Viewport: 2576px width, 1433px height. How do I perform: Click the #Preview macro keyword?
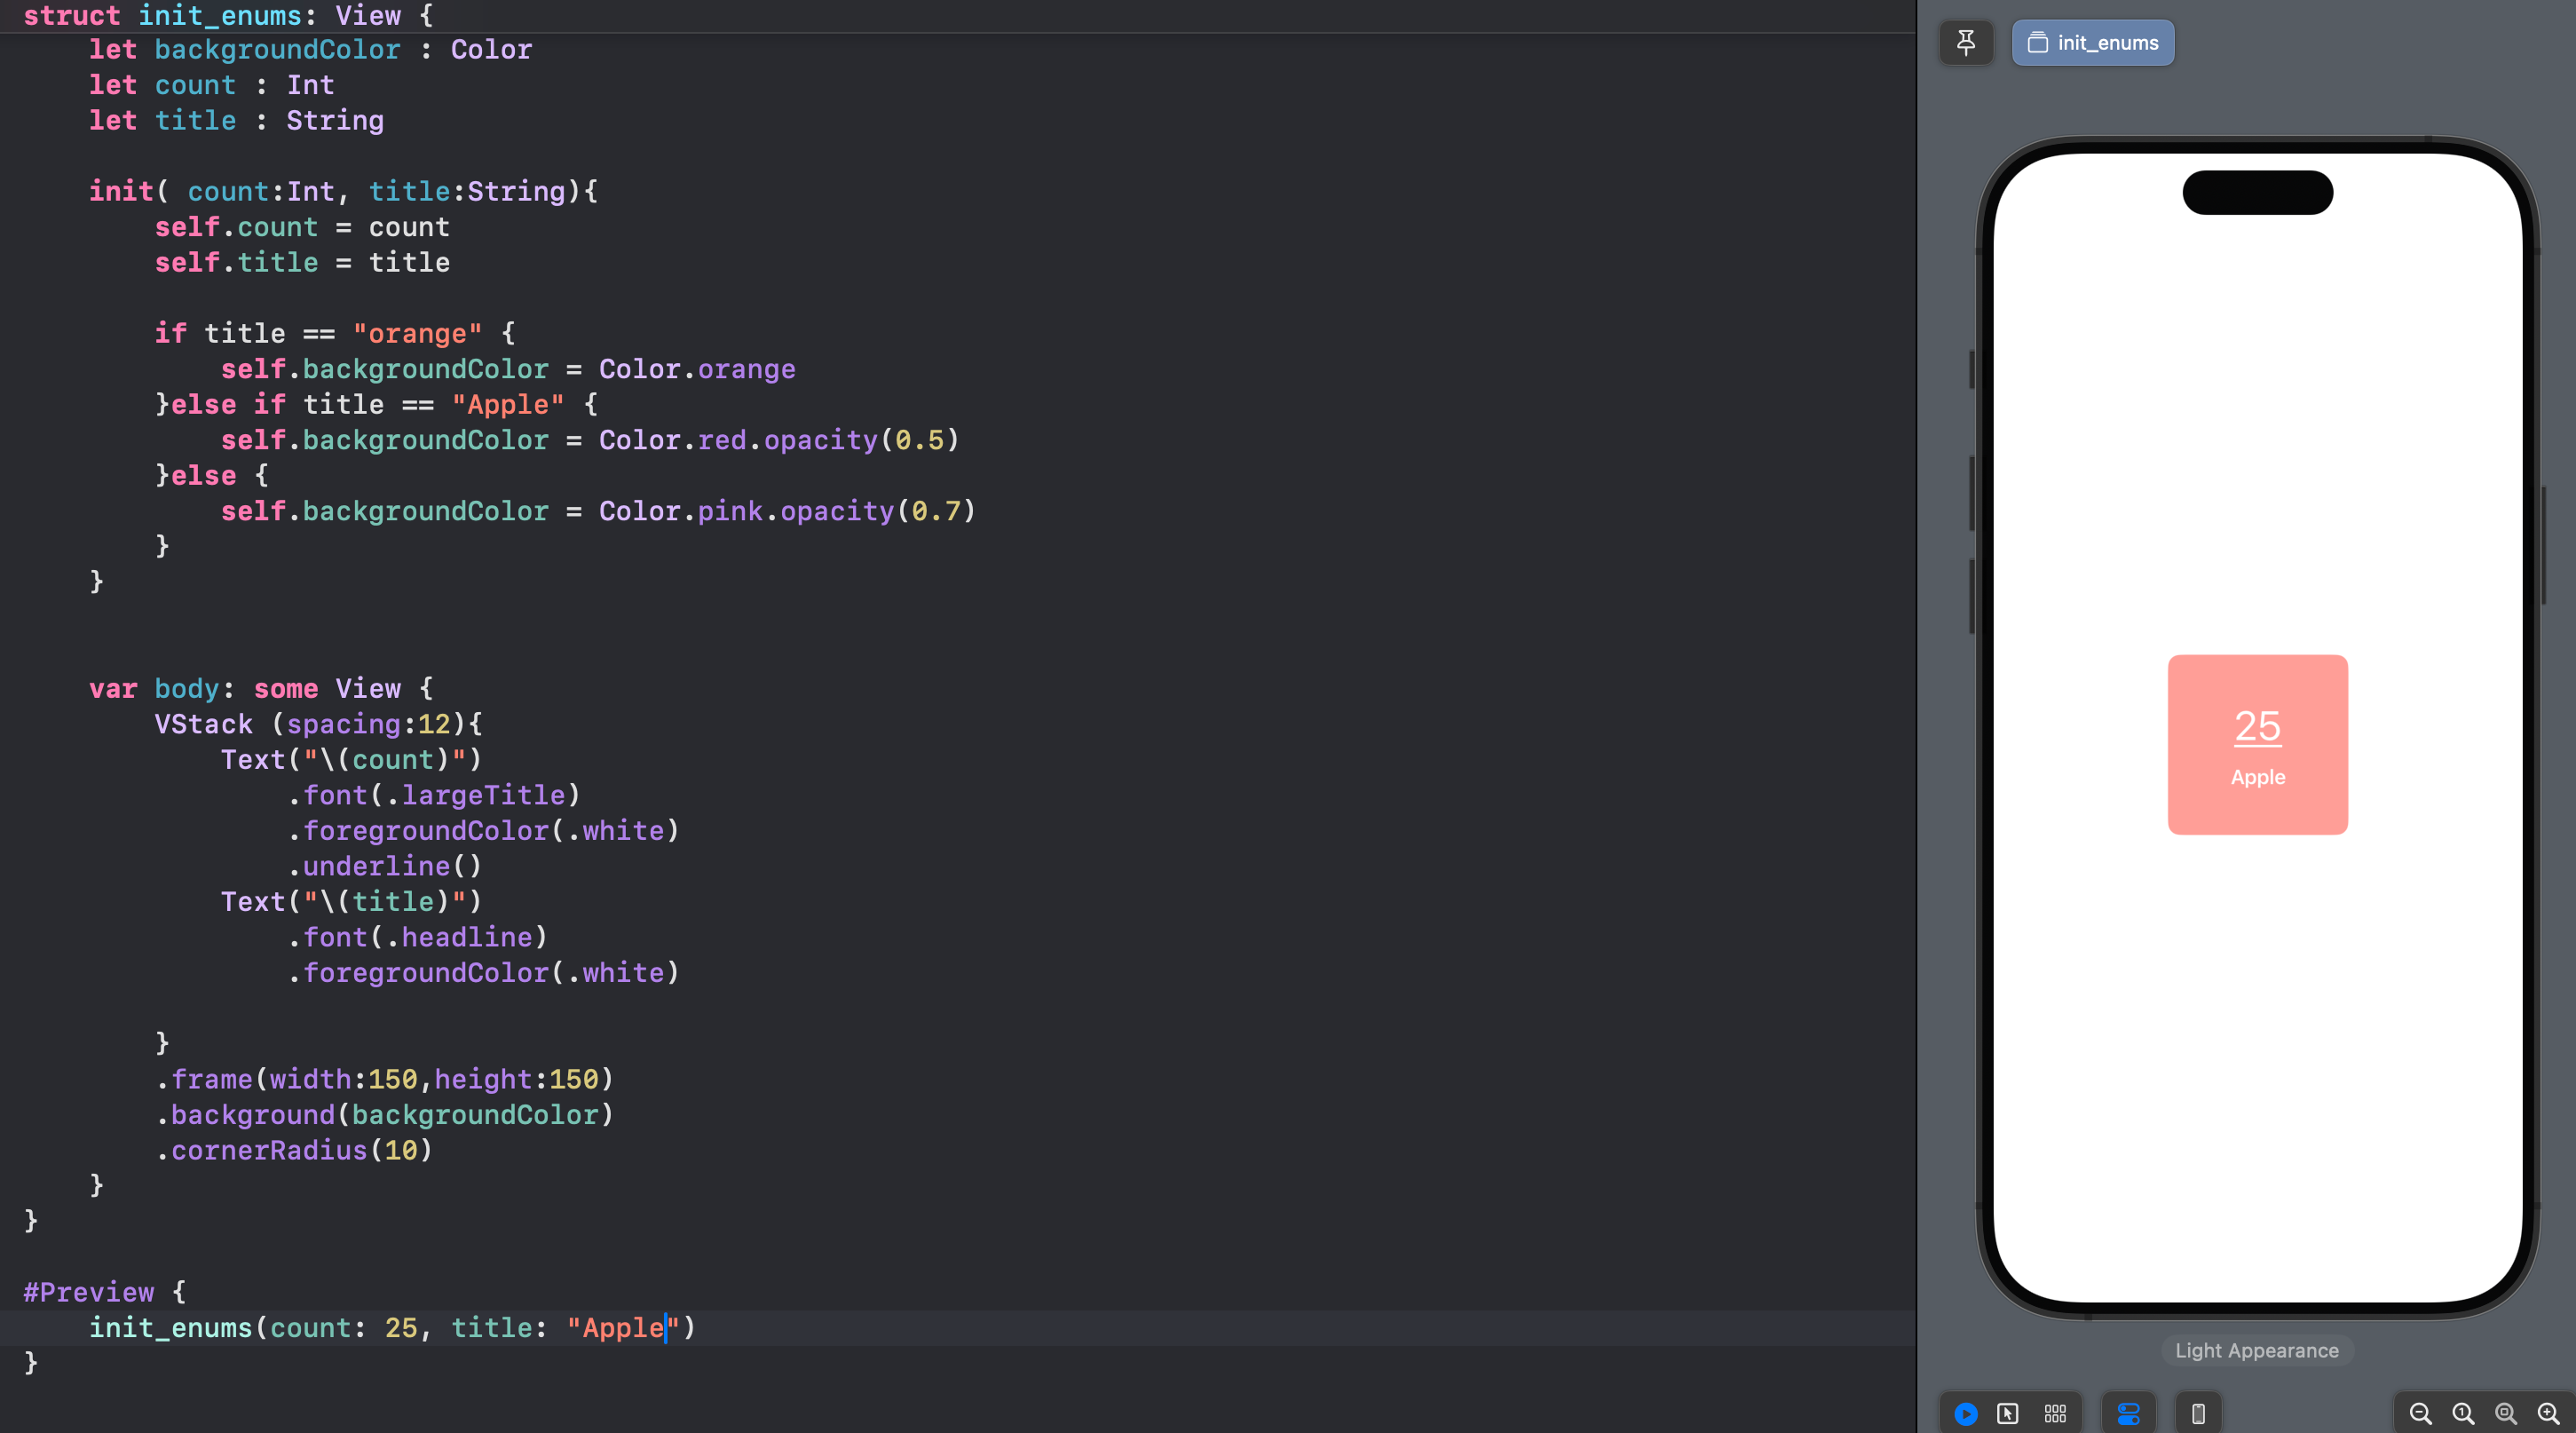(x=89, y=1292)
